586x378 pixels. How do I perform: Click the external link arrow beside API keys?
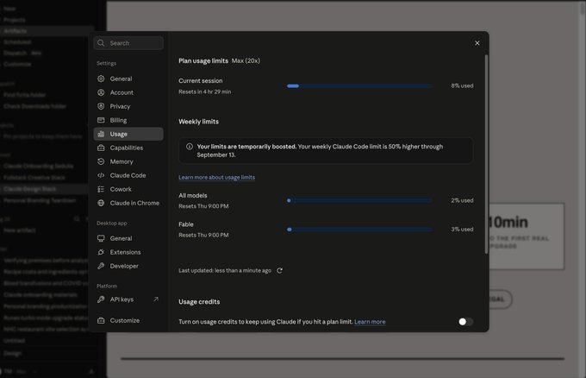pyautogui.click(x=156, y=299)
